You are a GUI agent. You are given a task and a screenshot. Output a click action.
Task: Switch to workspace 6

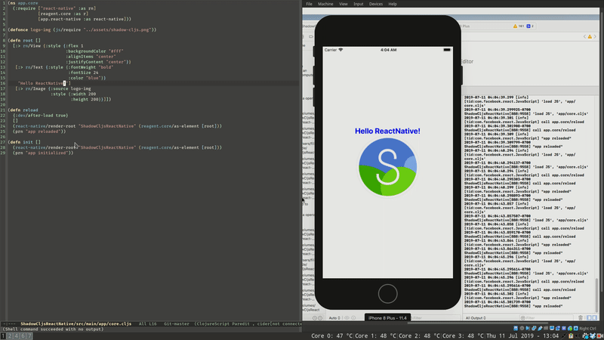click(x=23, y=336)
